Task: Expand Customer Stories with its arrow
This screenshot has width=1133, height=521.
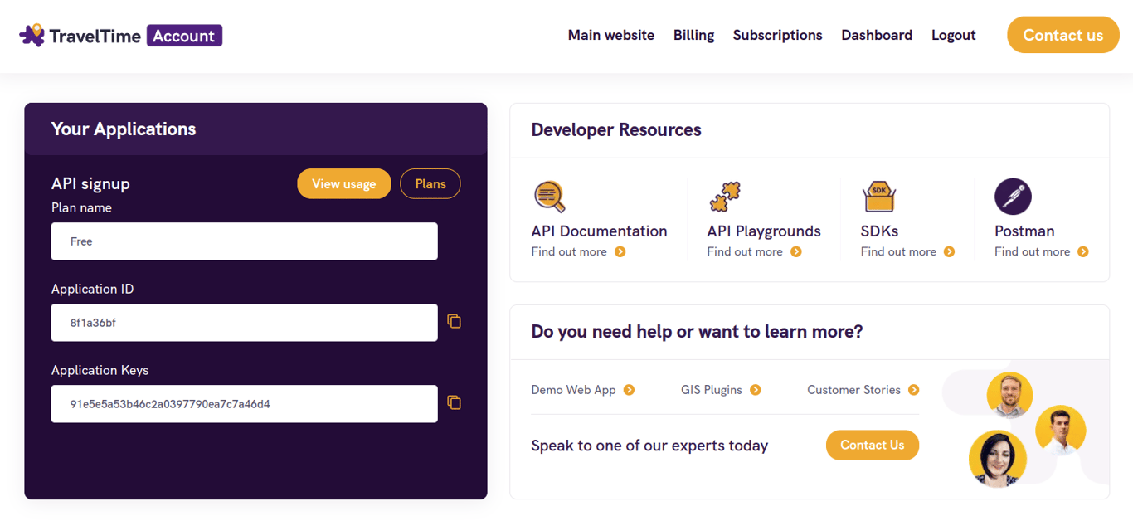Action: click(x=912, y=389)
